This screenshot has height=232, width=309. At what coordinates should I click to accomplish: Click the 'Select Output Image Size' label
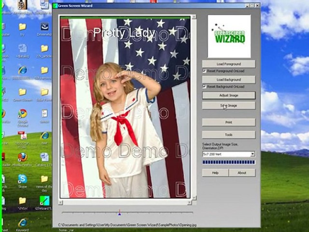(220, 146)
